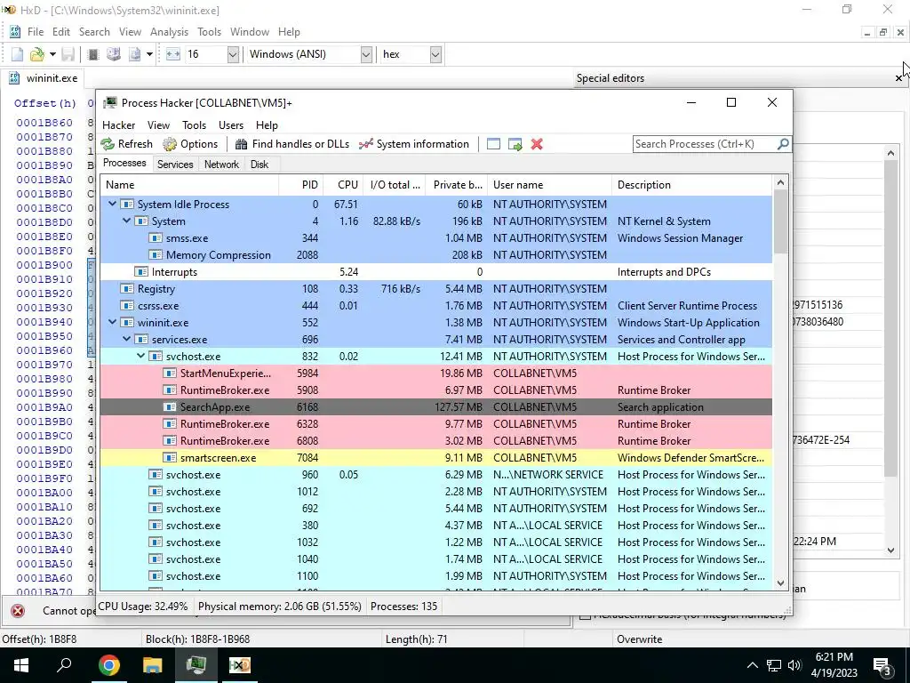Click the New file icon in HxD toolbar
Viewport: 910px width, 683px height.
[x=18, y=54]
